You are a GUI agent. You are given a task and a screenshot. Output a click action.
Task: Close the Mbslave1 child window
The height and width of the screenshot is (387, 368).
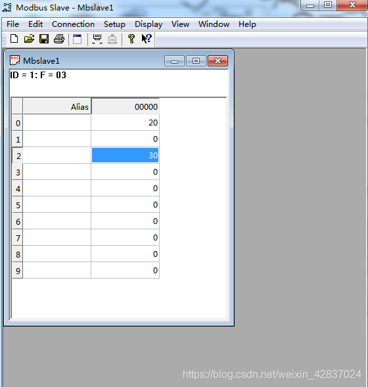point(218,60)
